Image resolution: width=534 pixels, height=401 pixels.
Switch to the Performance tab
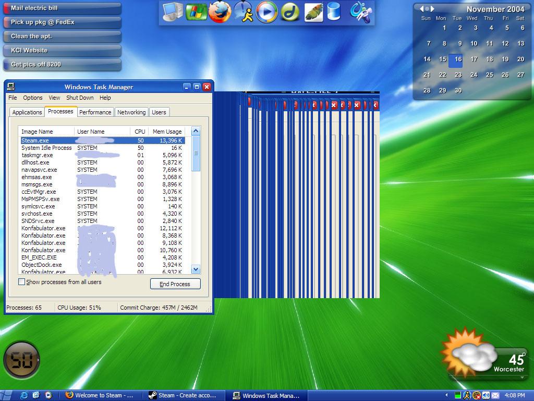point(95,112)
